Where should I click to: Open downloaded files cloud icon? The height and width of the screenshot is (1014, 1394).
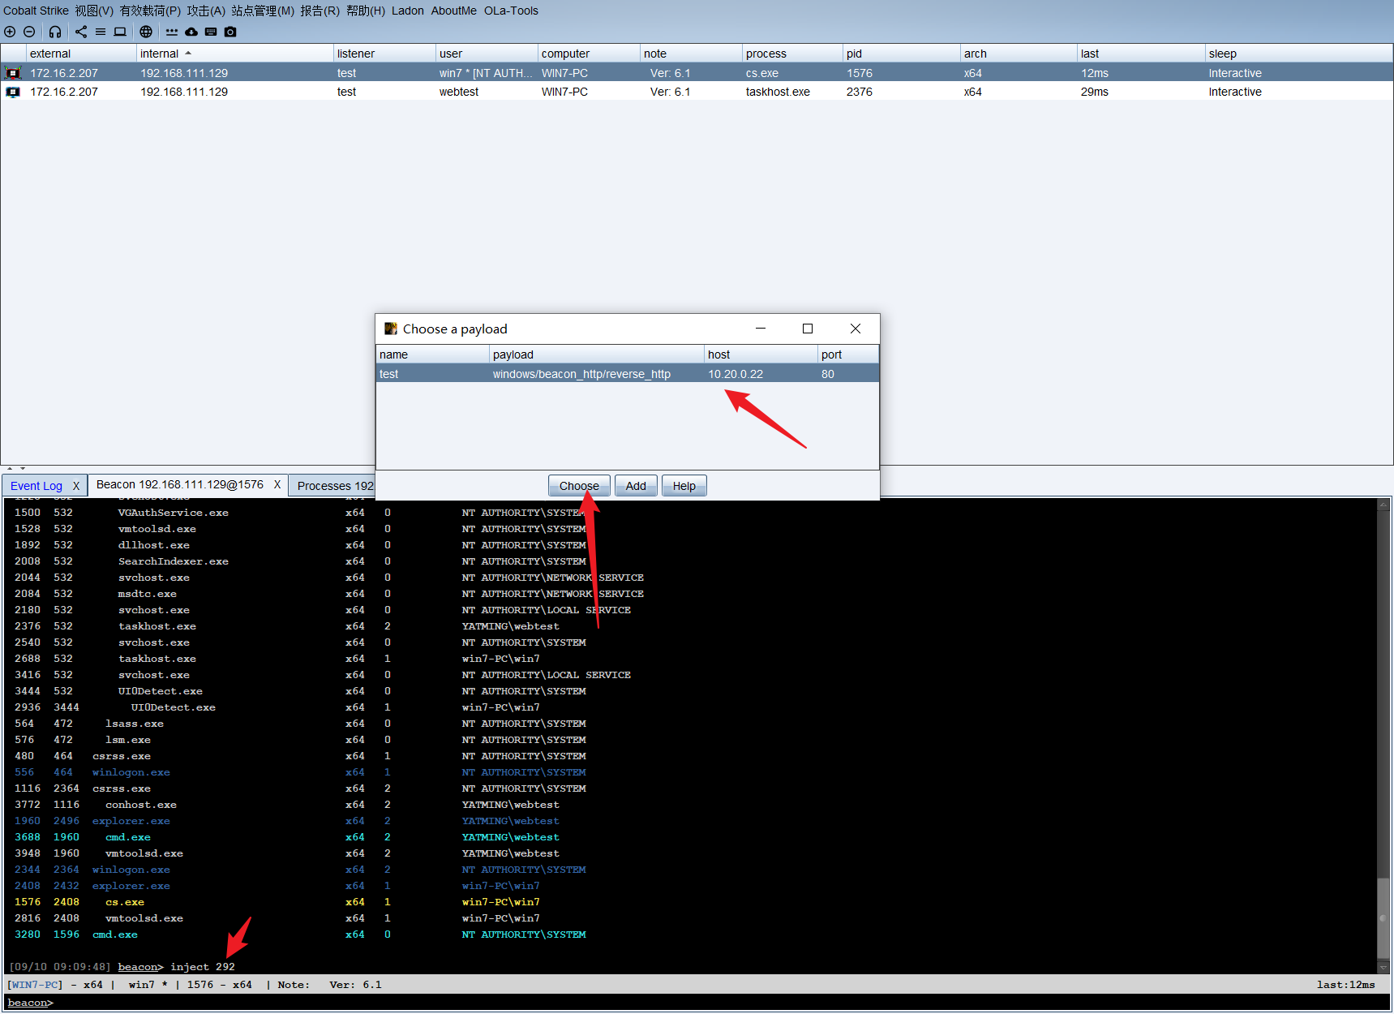click(191, 32)
